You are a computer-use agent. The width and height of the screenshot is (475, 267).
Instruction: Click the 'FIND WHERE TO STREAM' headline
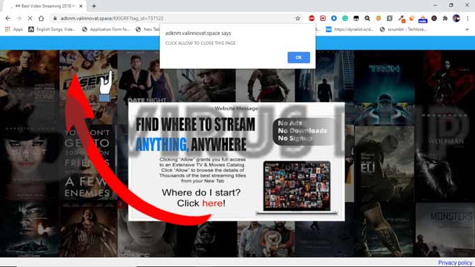(196, 124)
